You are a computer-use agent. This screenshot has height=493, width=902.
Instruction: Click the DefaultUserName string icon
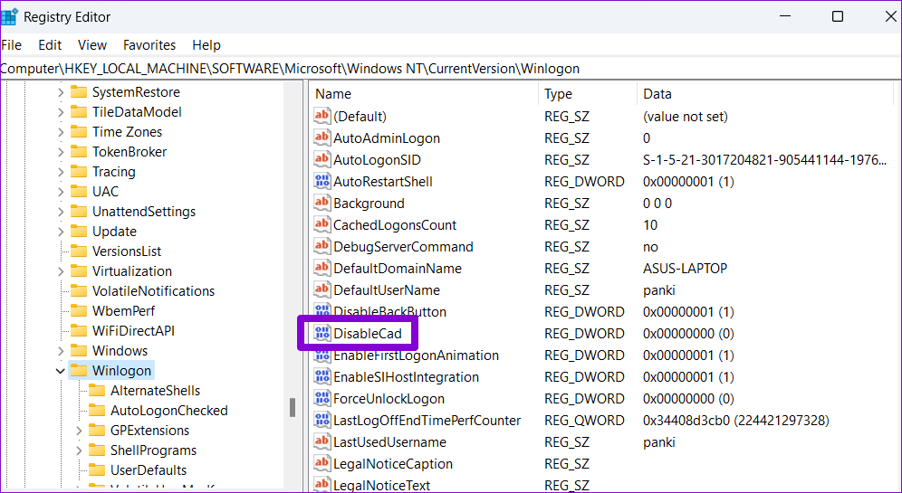(x=322, y=290)
